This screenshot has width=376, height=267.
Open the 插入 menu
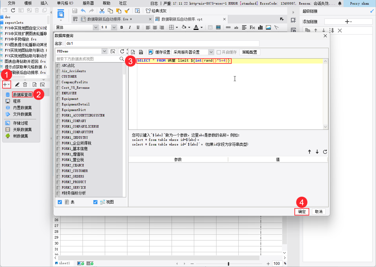[44, 3]
